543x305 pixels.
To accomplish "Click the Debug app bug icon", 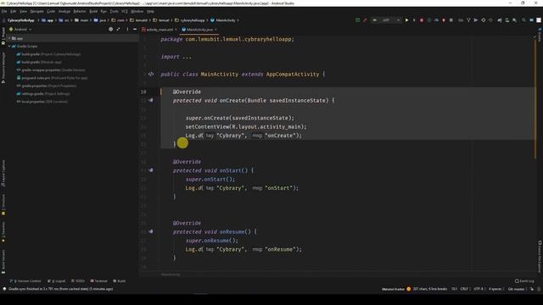I will (x=422, y=20).
